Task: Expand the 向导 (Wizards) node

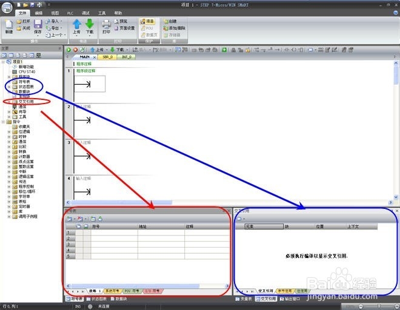Action: pyautogui.click(x=9, y=112)
